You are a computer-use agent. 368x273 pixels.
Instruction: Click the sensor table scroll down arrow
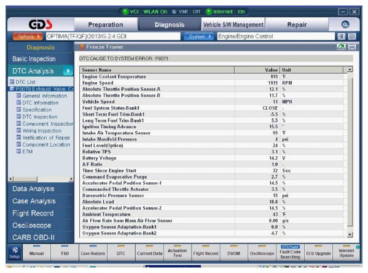click(350, 234)
